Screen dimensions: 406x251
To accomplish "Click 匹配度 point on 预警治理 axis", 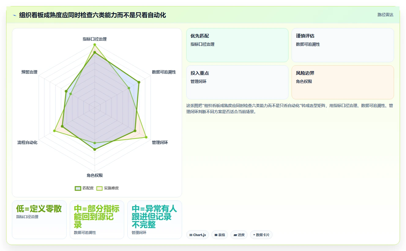I will (66, 91).
